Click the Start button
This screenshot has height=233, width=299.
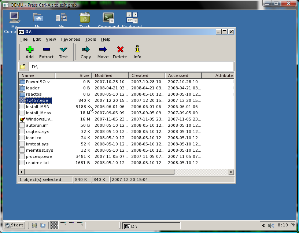tap(14, 225)
